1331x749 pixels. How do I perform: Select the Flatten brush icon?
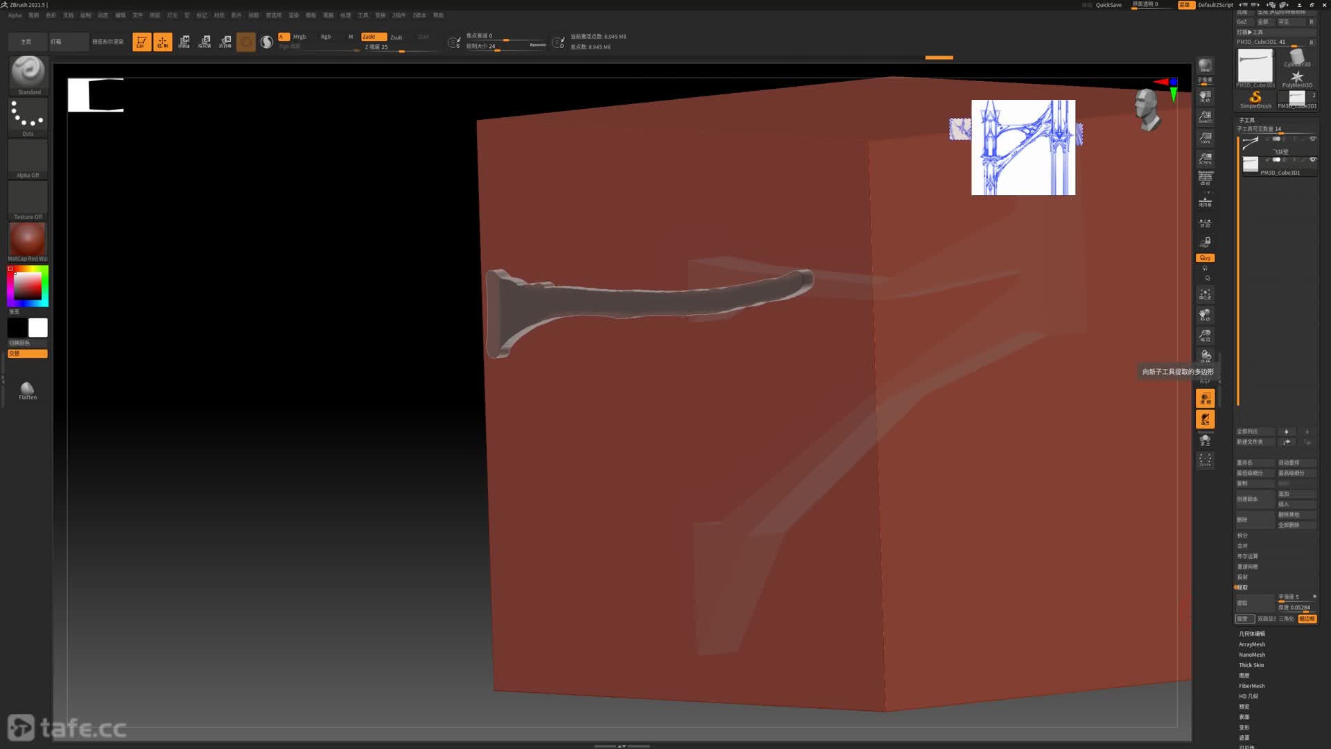pyautogui.click(x=28, y=390)
